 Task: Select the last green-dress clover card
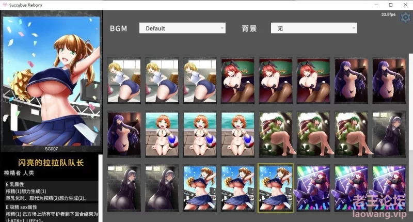(x=352, y=134)
